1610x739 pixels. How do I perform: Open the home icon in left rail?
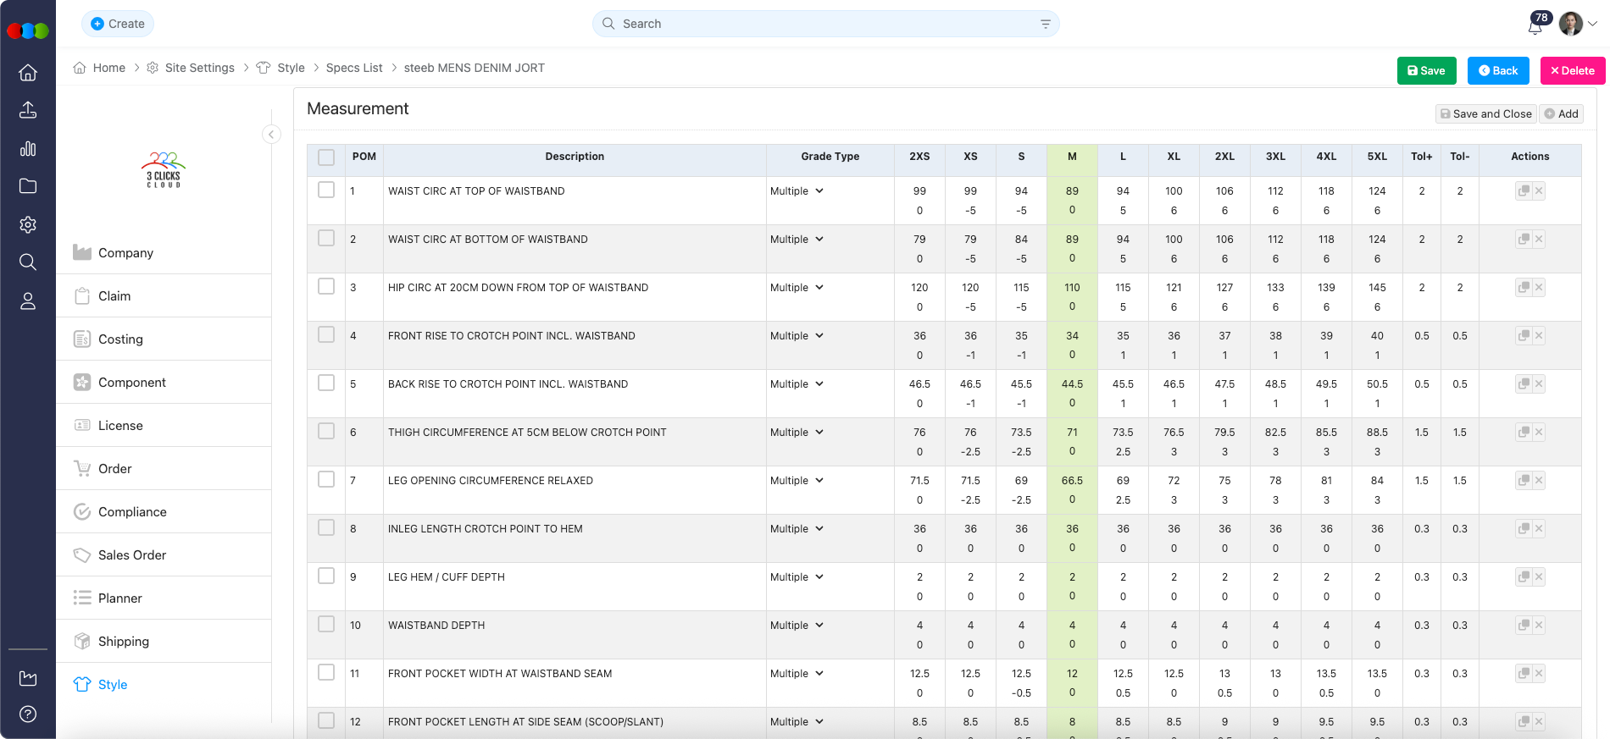pos(28,73)
